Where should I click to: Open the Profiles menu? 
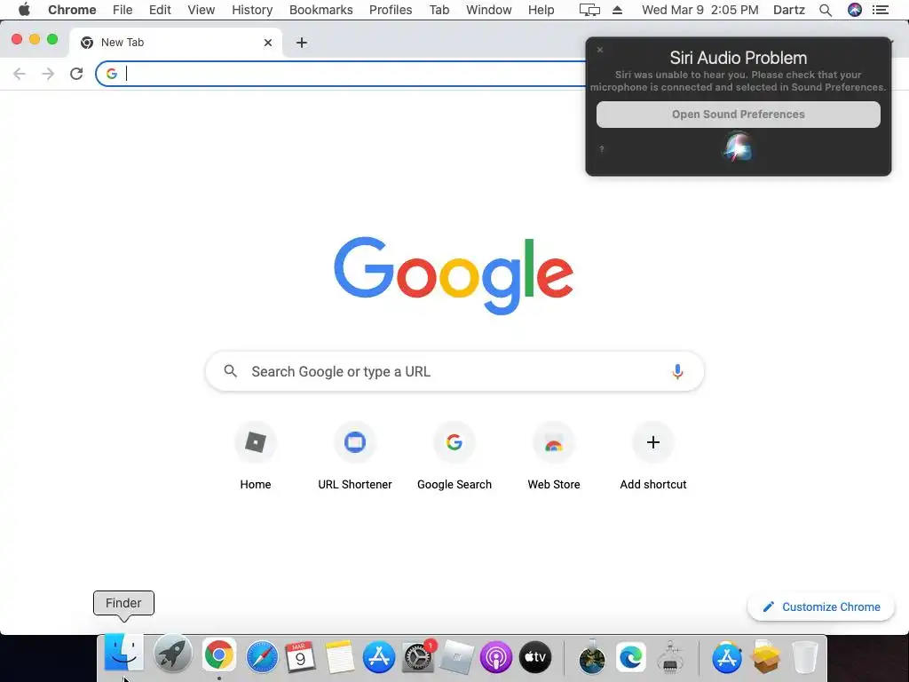391,10
